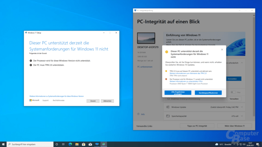
Task: Select the DESKTOP-61OFS79 device name
Action: 148,47
